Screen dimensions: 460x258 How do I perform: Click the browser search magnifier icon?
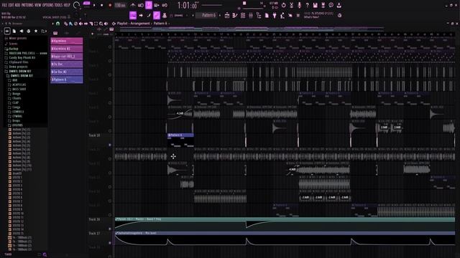(x=45, y=255)
